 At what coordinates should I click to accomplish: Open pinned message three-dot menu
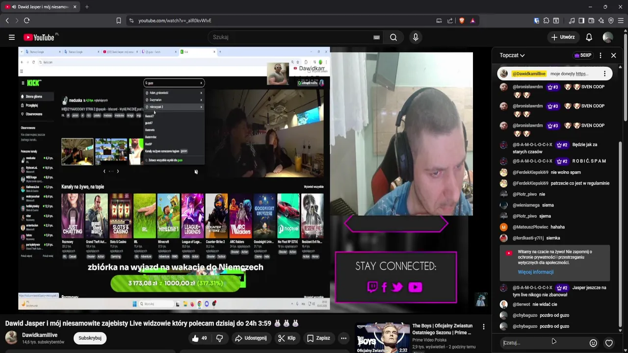[604, 74]
